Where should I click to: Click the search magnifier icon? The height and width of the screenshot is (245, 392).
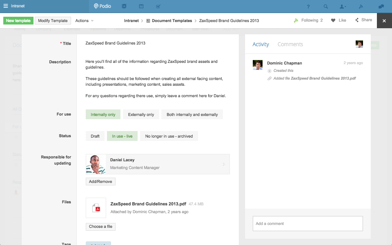tap(325, 7)
